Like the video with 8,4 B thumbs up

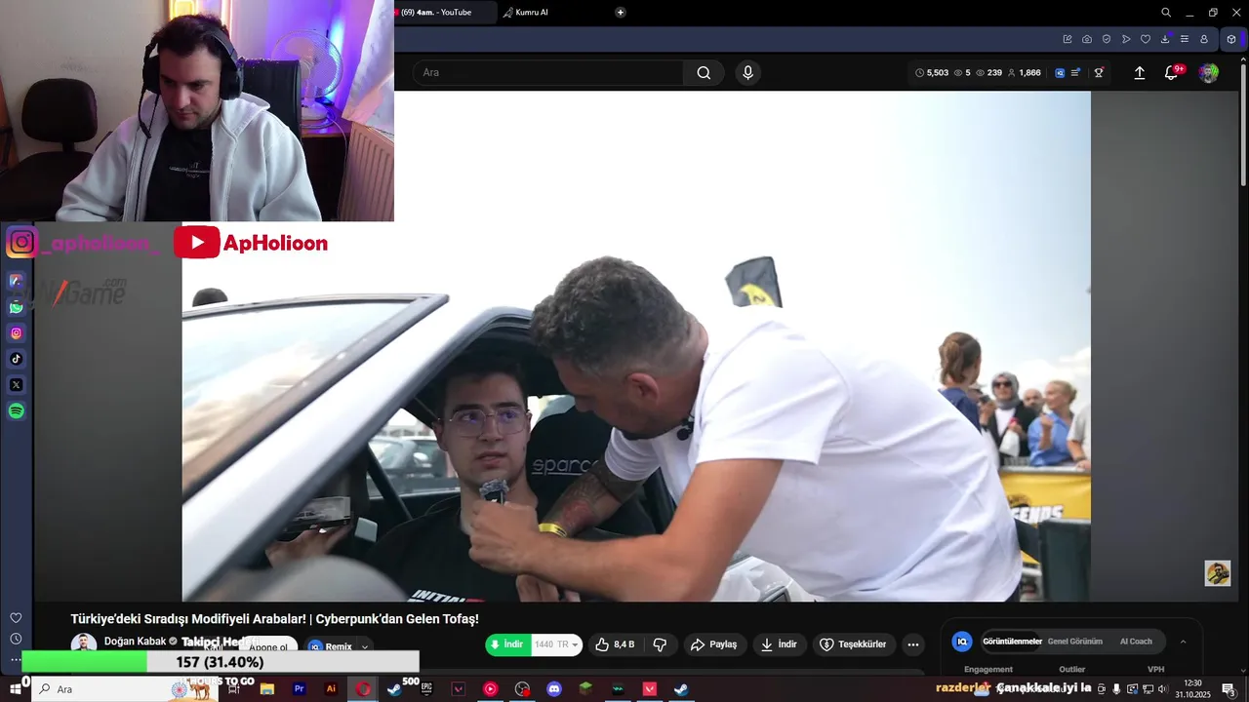tap(615, 644)
